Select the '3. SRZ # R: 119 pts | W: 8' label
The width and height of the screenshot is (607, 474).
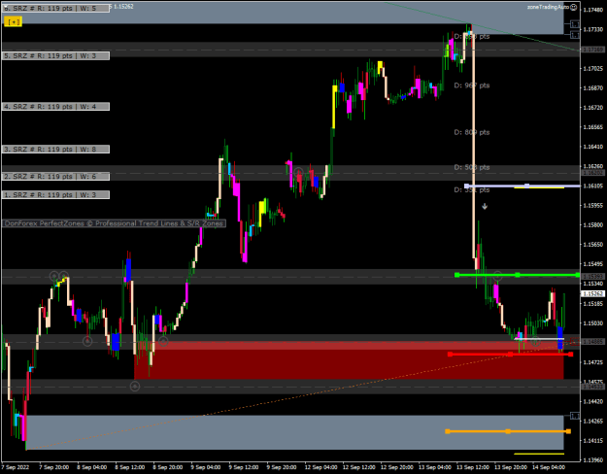[55, 149]
